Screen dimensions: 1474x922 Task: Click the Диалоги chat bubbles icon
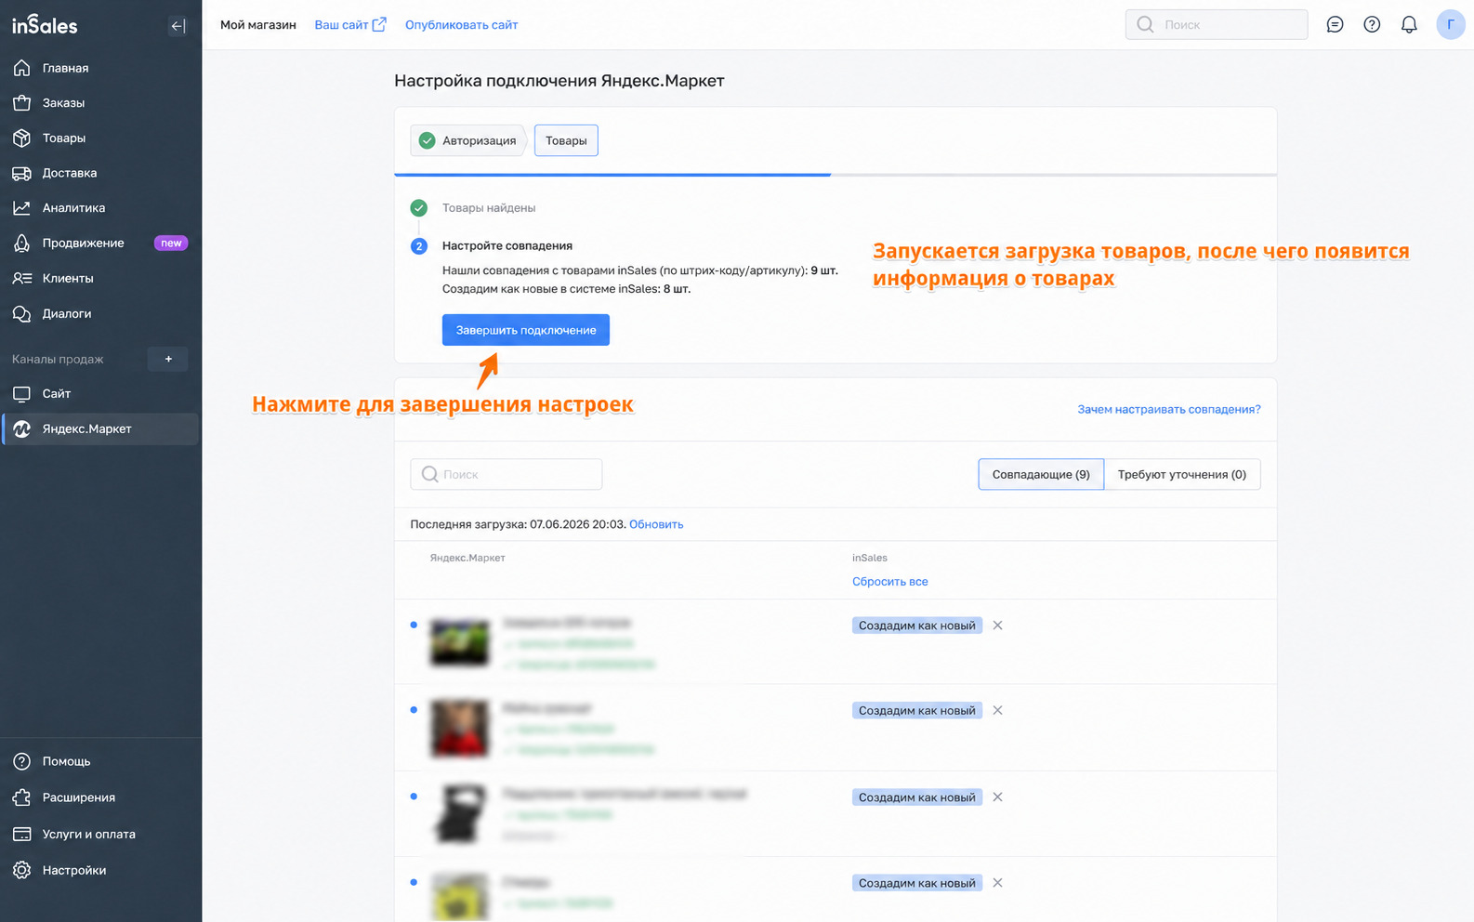[21, 313]
